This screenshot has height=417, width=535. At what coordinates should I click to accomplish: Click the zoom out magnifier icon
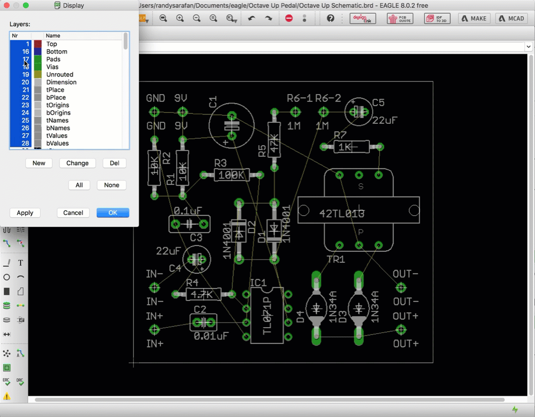click(x=196, y=18)
